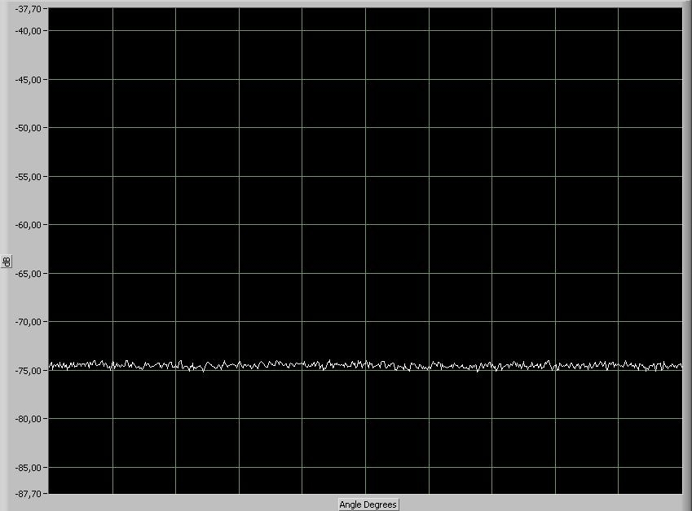692x511 pixels.
Task: Click the -40,00 axis label
Action: tap(29, 31)
